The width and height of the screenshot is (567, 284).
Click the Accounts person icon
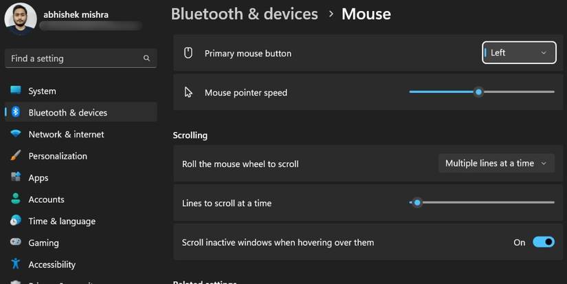pos(15,199)
